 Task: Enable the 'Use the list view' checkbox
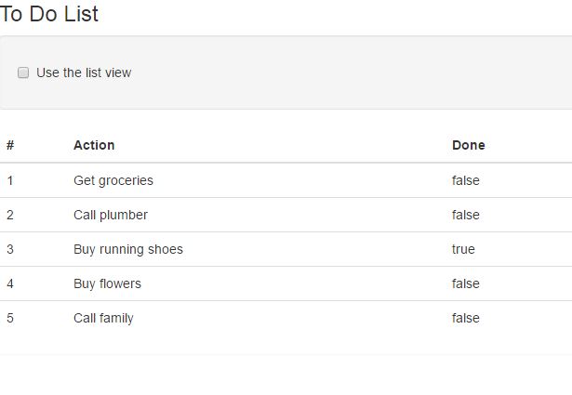23,72
